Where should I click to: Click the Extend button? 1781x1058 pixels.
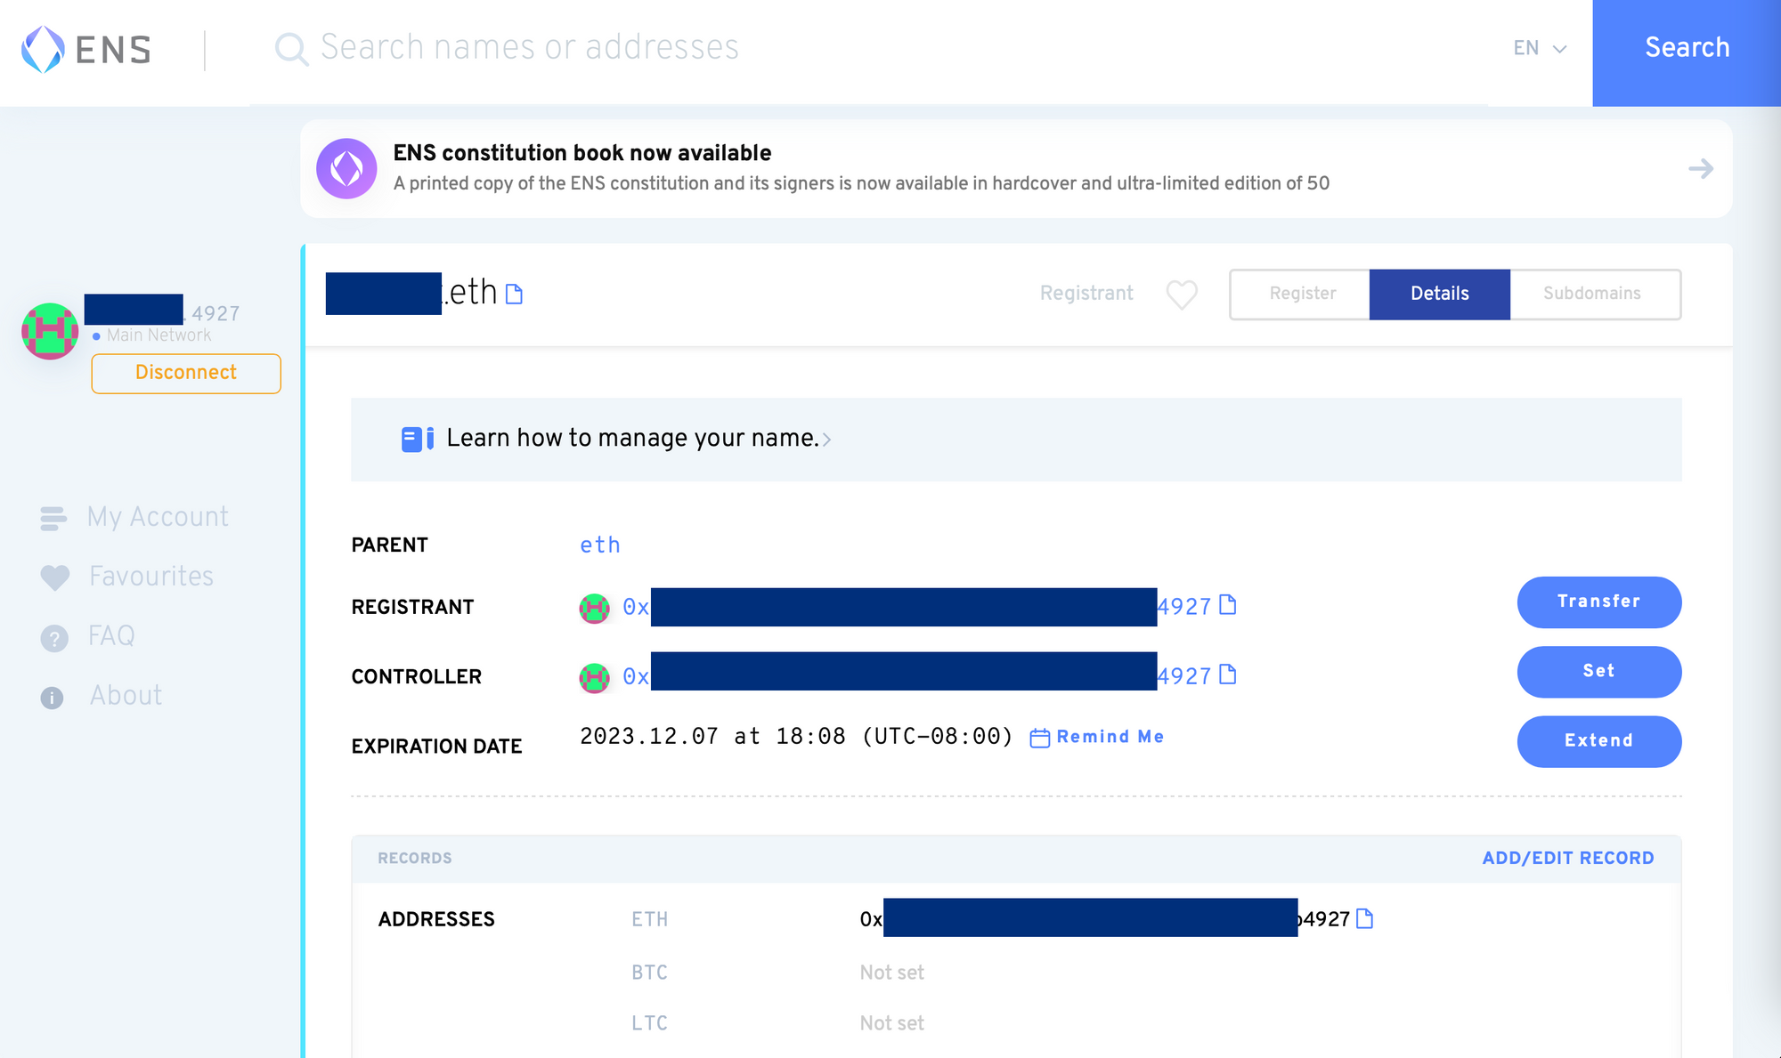pos(1598,740)
